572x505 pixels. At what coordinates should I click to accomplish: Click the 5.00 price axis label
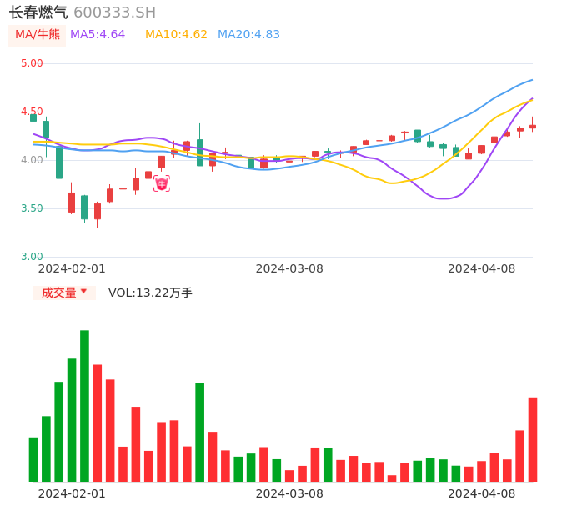pos(32,63)
